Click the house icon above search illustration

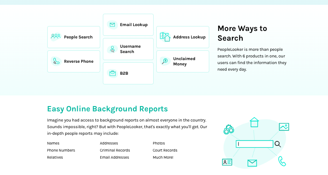254,122
